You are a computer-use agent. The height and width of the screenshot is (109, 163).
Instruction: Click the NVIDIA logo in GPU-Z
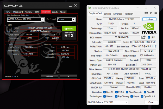(149, 28)
